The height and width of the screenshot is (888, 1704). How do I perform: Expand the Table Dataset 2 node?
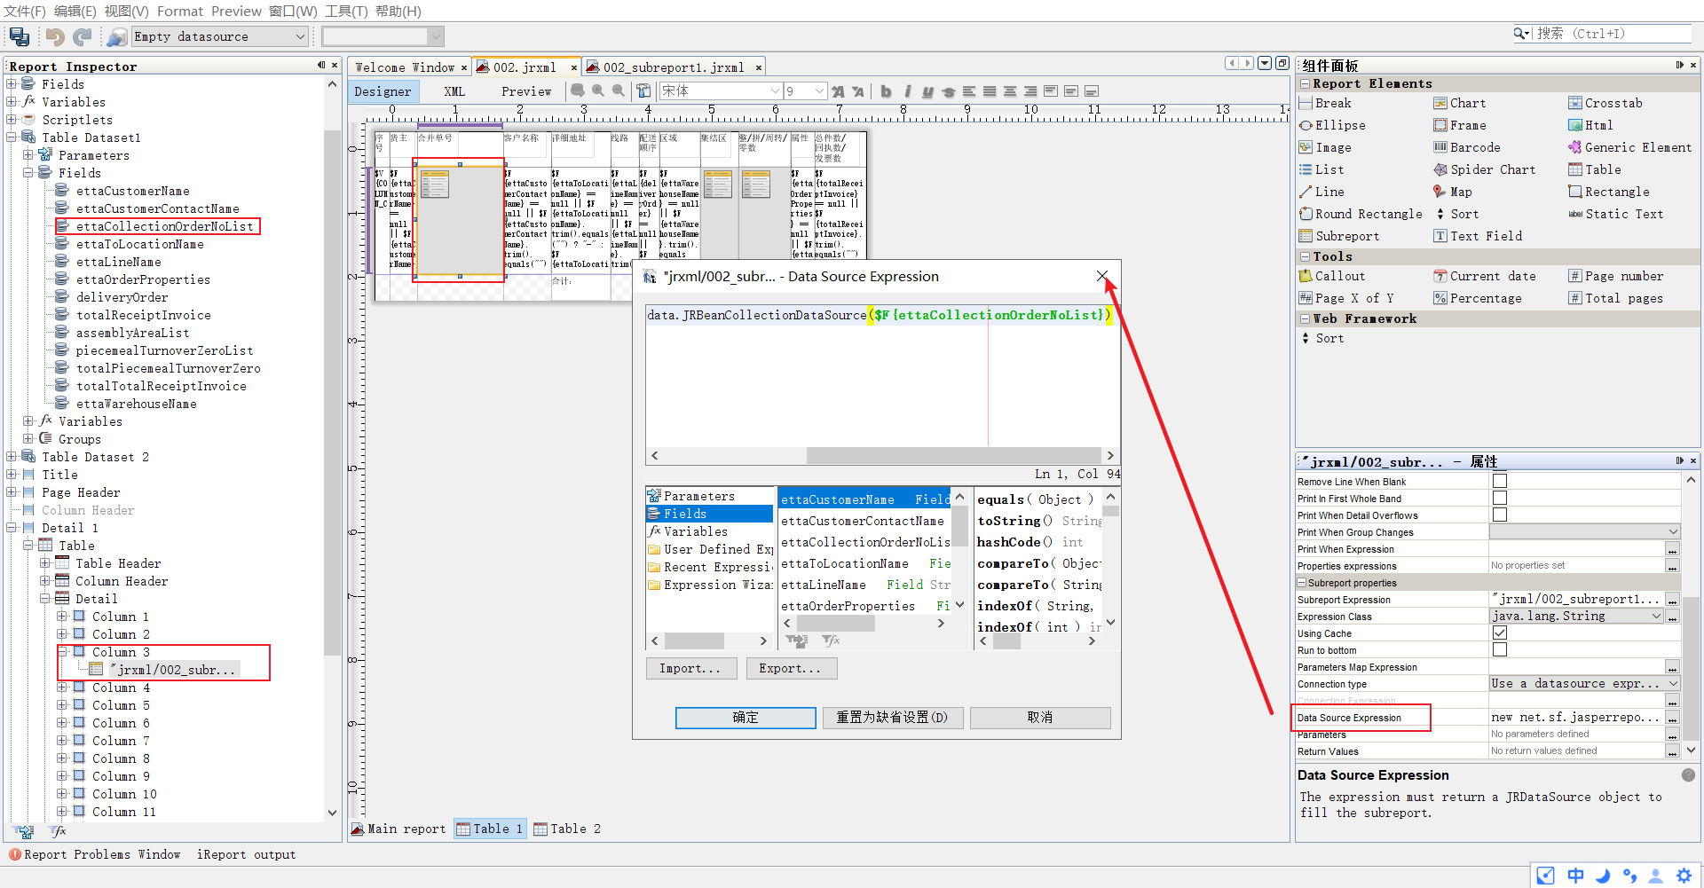[x=12, y=457]
